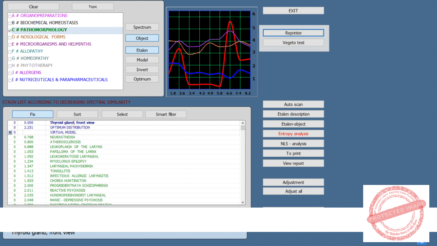437x246 pixels.
Task: Run Auto scan
Action: pos(293,104)
